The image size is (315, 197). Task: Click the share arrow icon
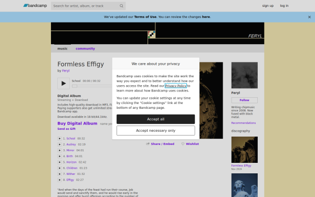tap(148, 144)
